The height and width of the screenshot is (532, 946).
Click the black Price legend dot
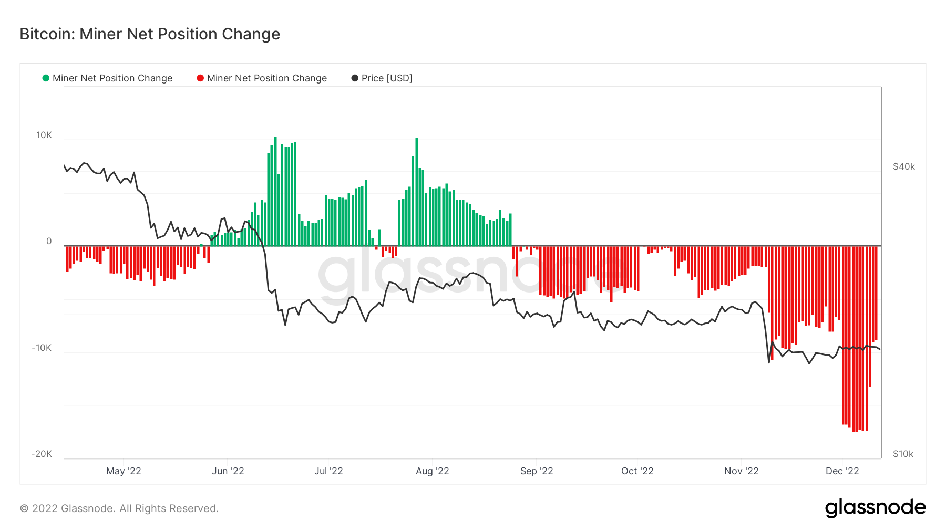355,78
